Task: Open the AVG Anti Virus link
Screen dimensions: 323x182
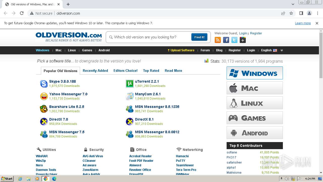Action: click(93, 156)
